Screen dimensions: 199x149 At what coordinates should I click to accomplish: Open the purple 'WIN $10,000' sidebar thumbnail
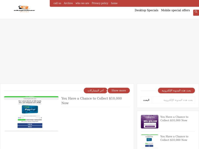(x=149, y=122)
